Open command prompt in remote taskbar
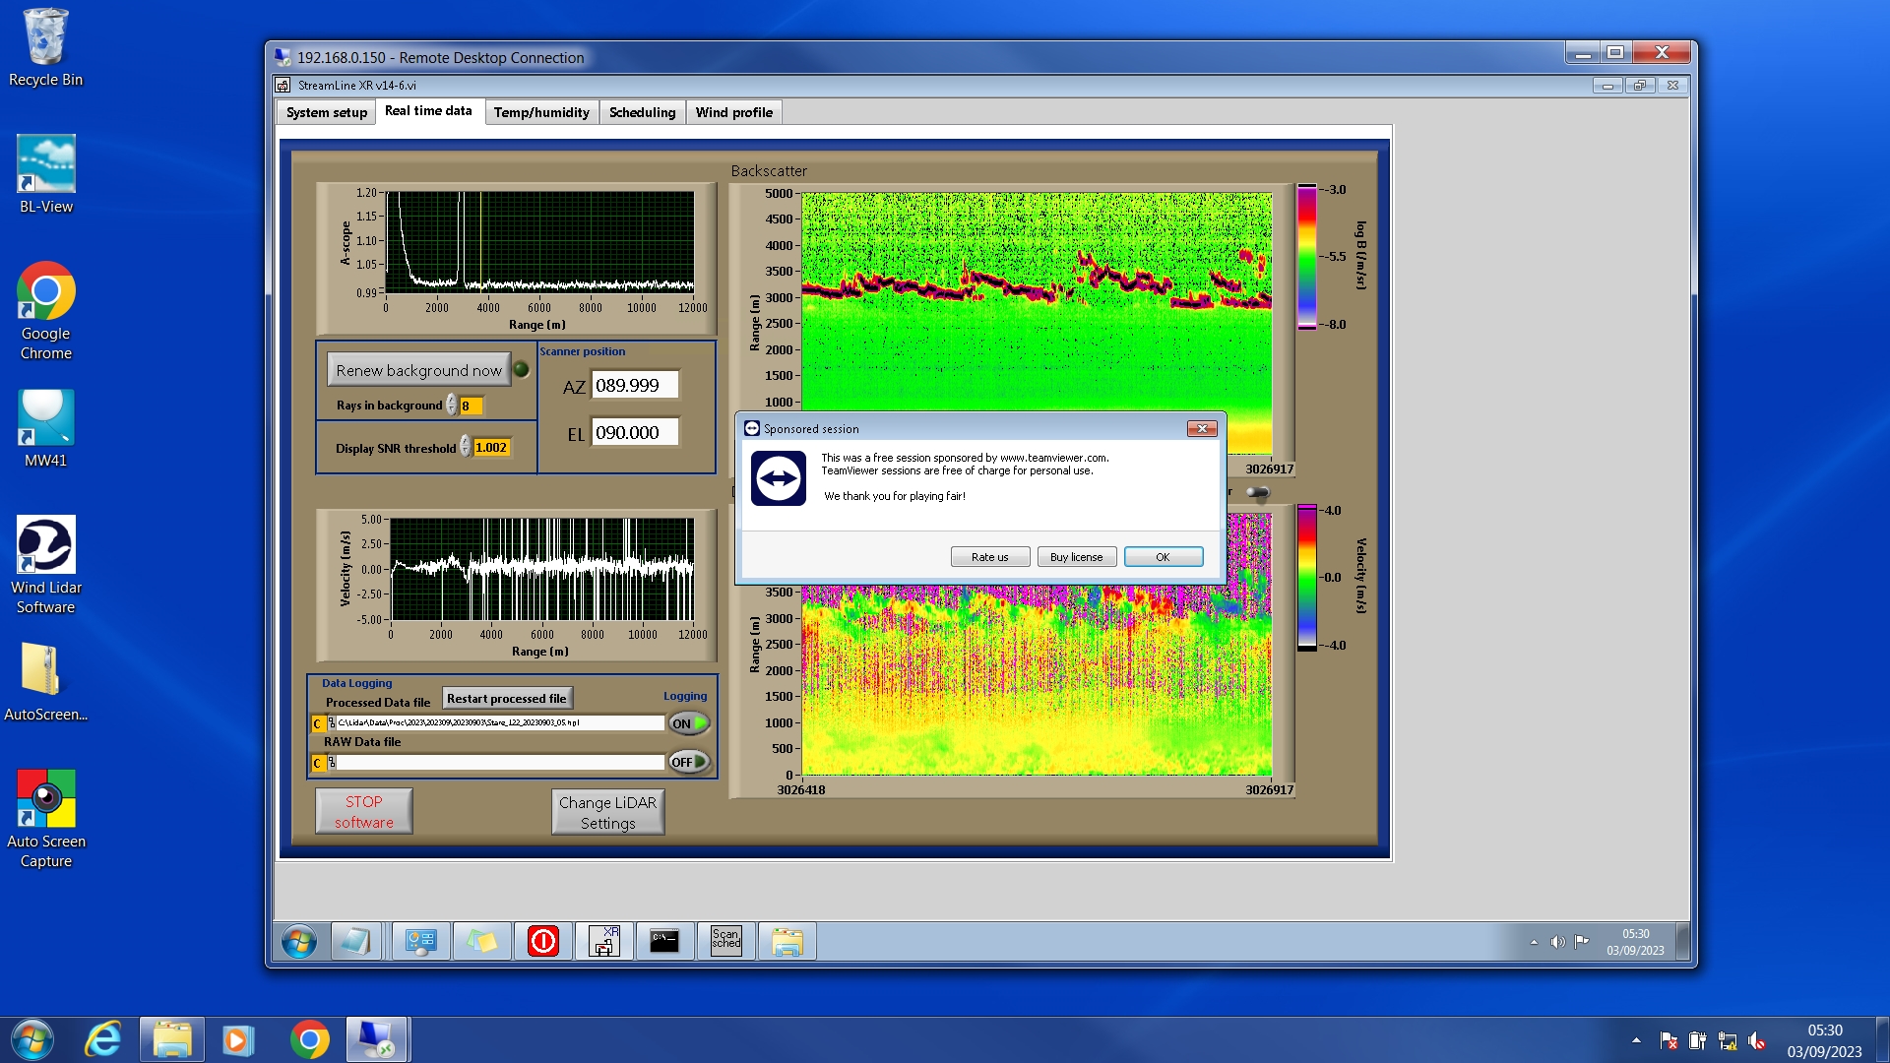The width and height of the screenshot is (1890, 1063). pos(664,942)
